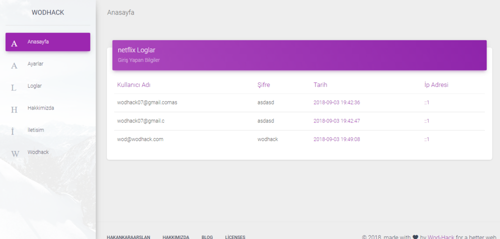The height and width of the screenshot is (239, 500).
Task: Open the HAKKIMIZDA footer link
Action: [175, 237]
